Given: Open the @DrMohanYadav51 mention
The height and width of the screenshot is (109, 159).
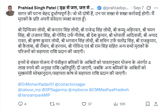Looking at the screenshot, I should 36,84.
